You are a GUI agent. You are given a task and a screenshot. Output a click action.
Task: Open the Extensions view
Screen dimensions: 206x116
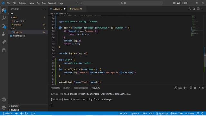4,42
